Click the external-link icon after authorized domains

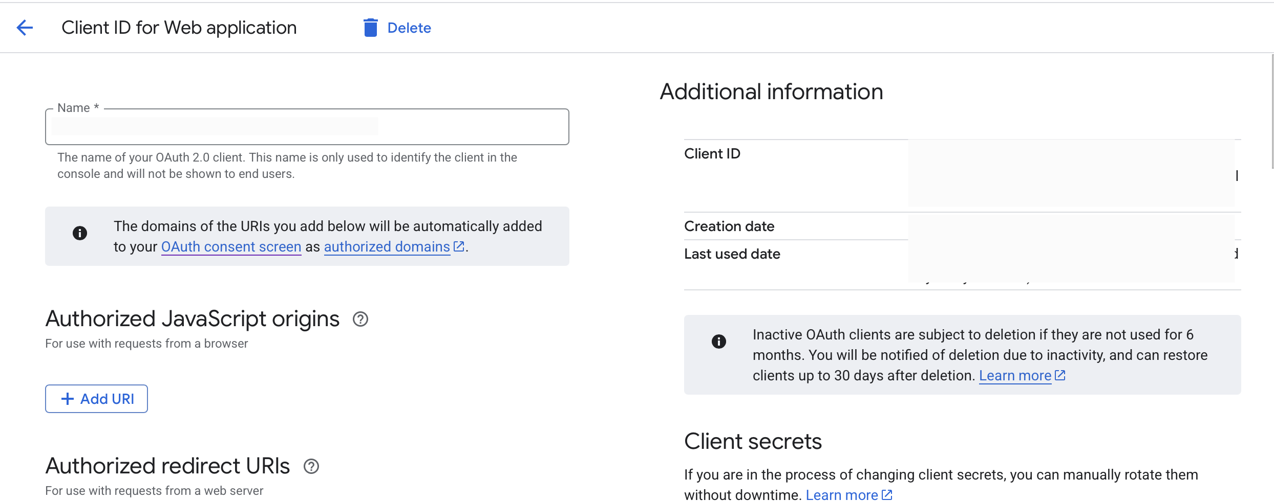pyautogui.click(x=459, y=246)
